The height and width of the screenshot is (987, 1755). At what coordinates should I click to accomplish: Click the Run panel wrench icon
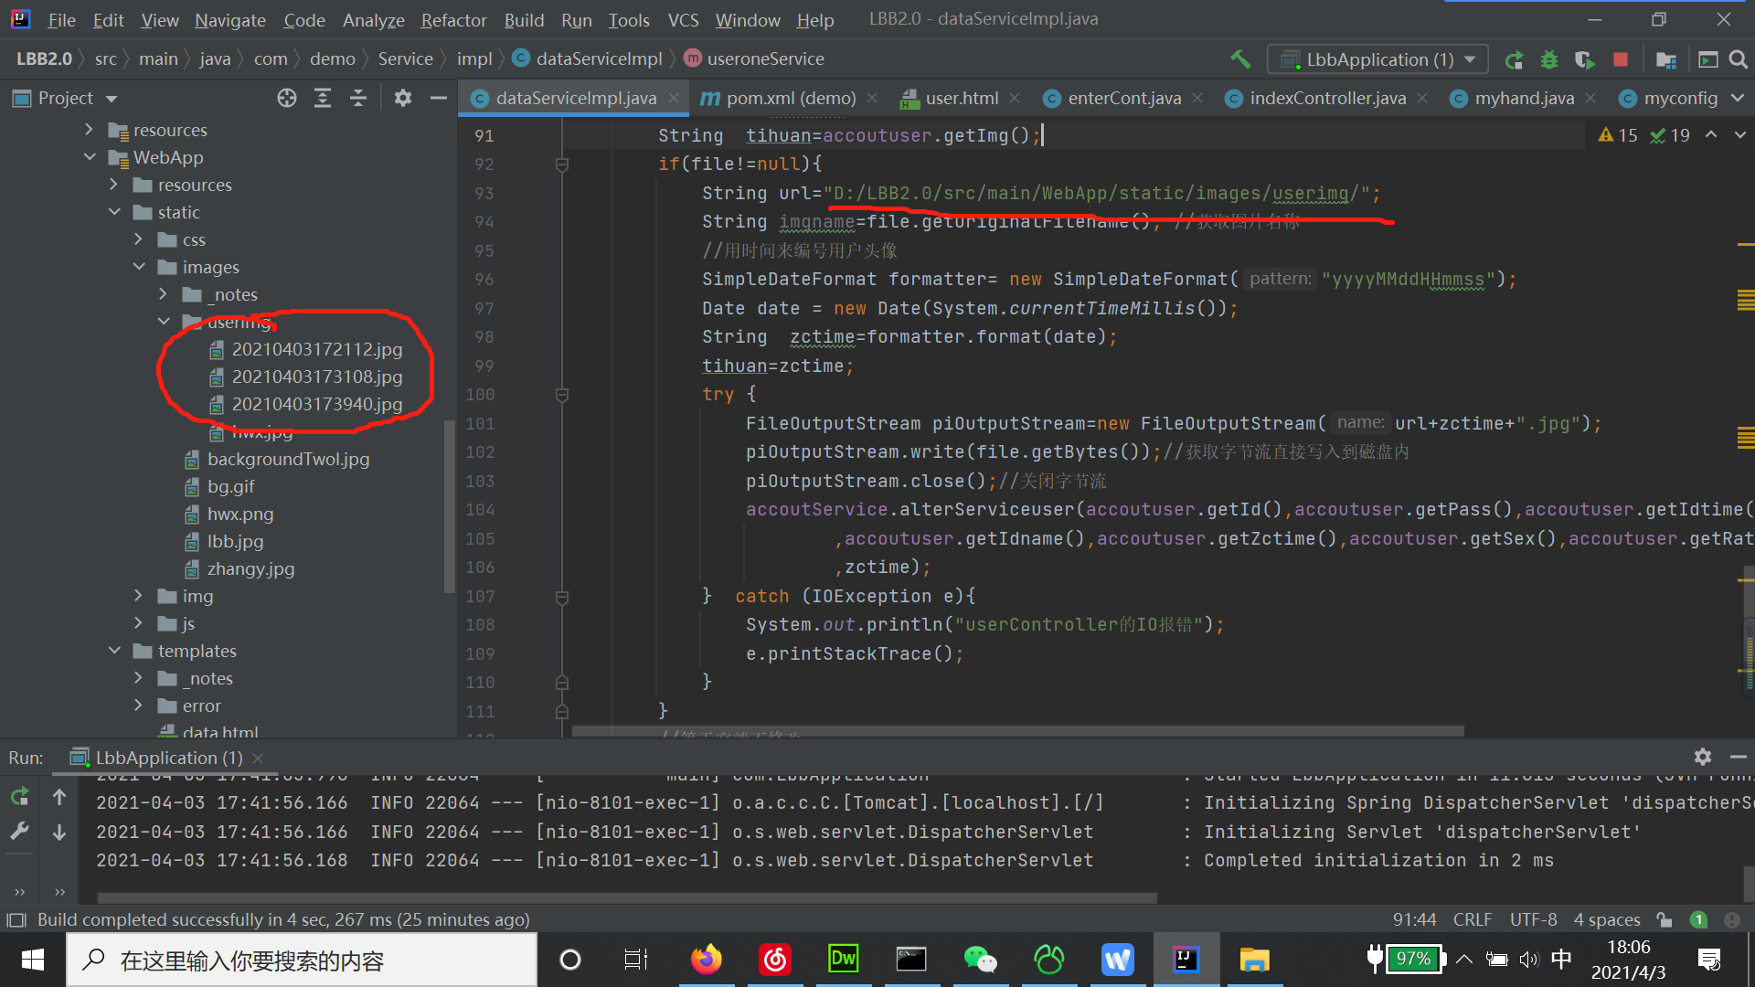point(19,831)
